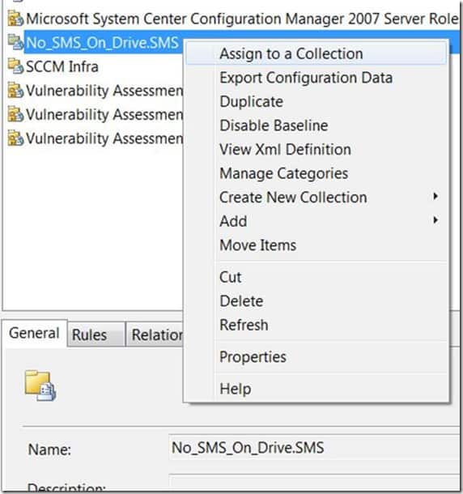The image size is (463, 494).
Task: Click the No_SMS_On_Drive.SMS baseline icon
Action: point(15,42)
